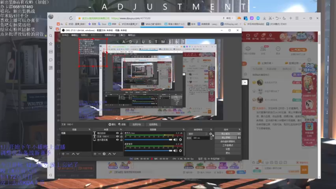Open OBS 帮助 (Help) menu
Screen dimensions: 336x189
(x=131, y=35)
